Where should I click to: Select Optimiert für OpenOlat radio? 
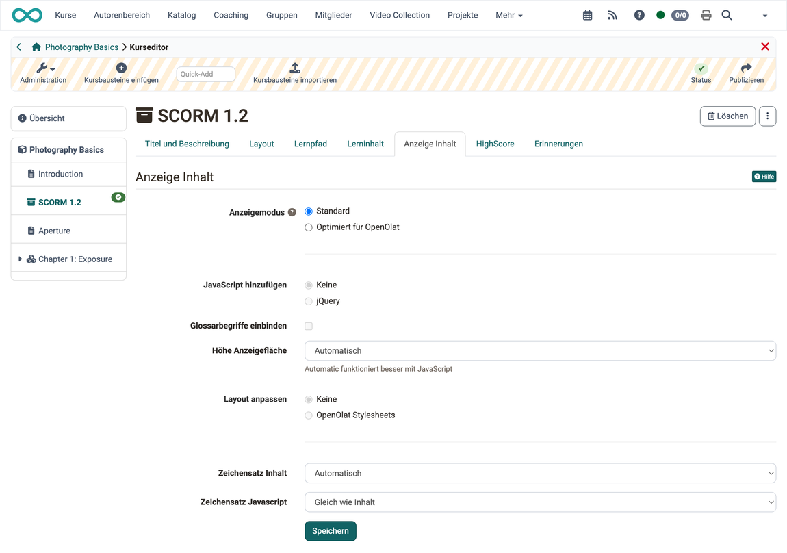309,227
